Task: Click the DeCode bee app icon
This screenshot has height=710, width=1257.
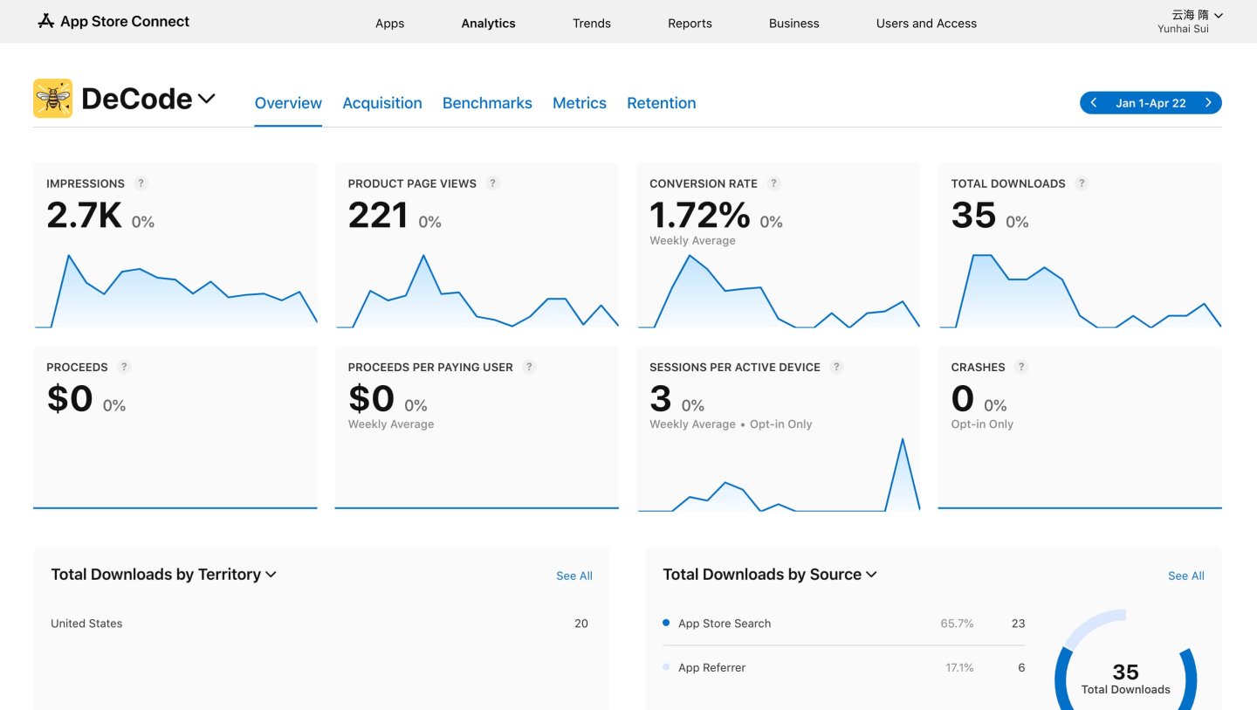Action: pos(52,99)
